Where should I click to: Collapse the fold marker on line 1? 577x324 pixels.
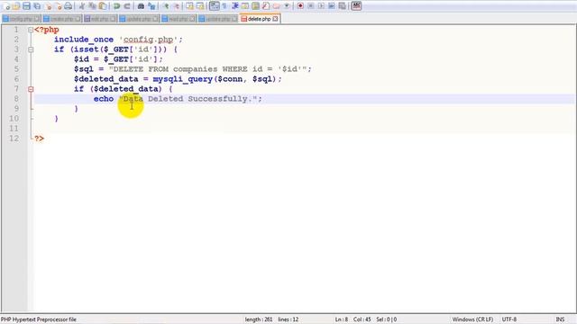pyautogui.click(x=31, y=30)
